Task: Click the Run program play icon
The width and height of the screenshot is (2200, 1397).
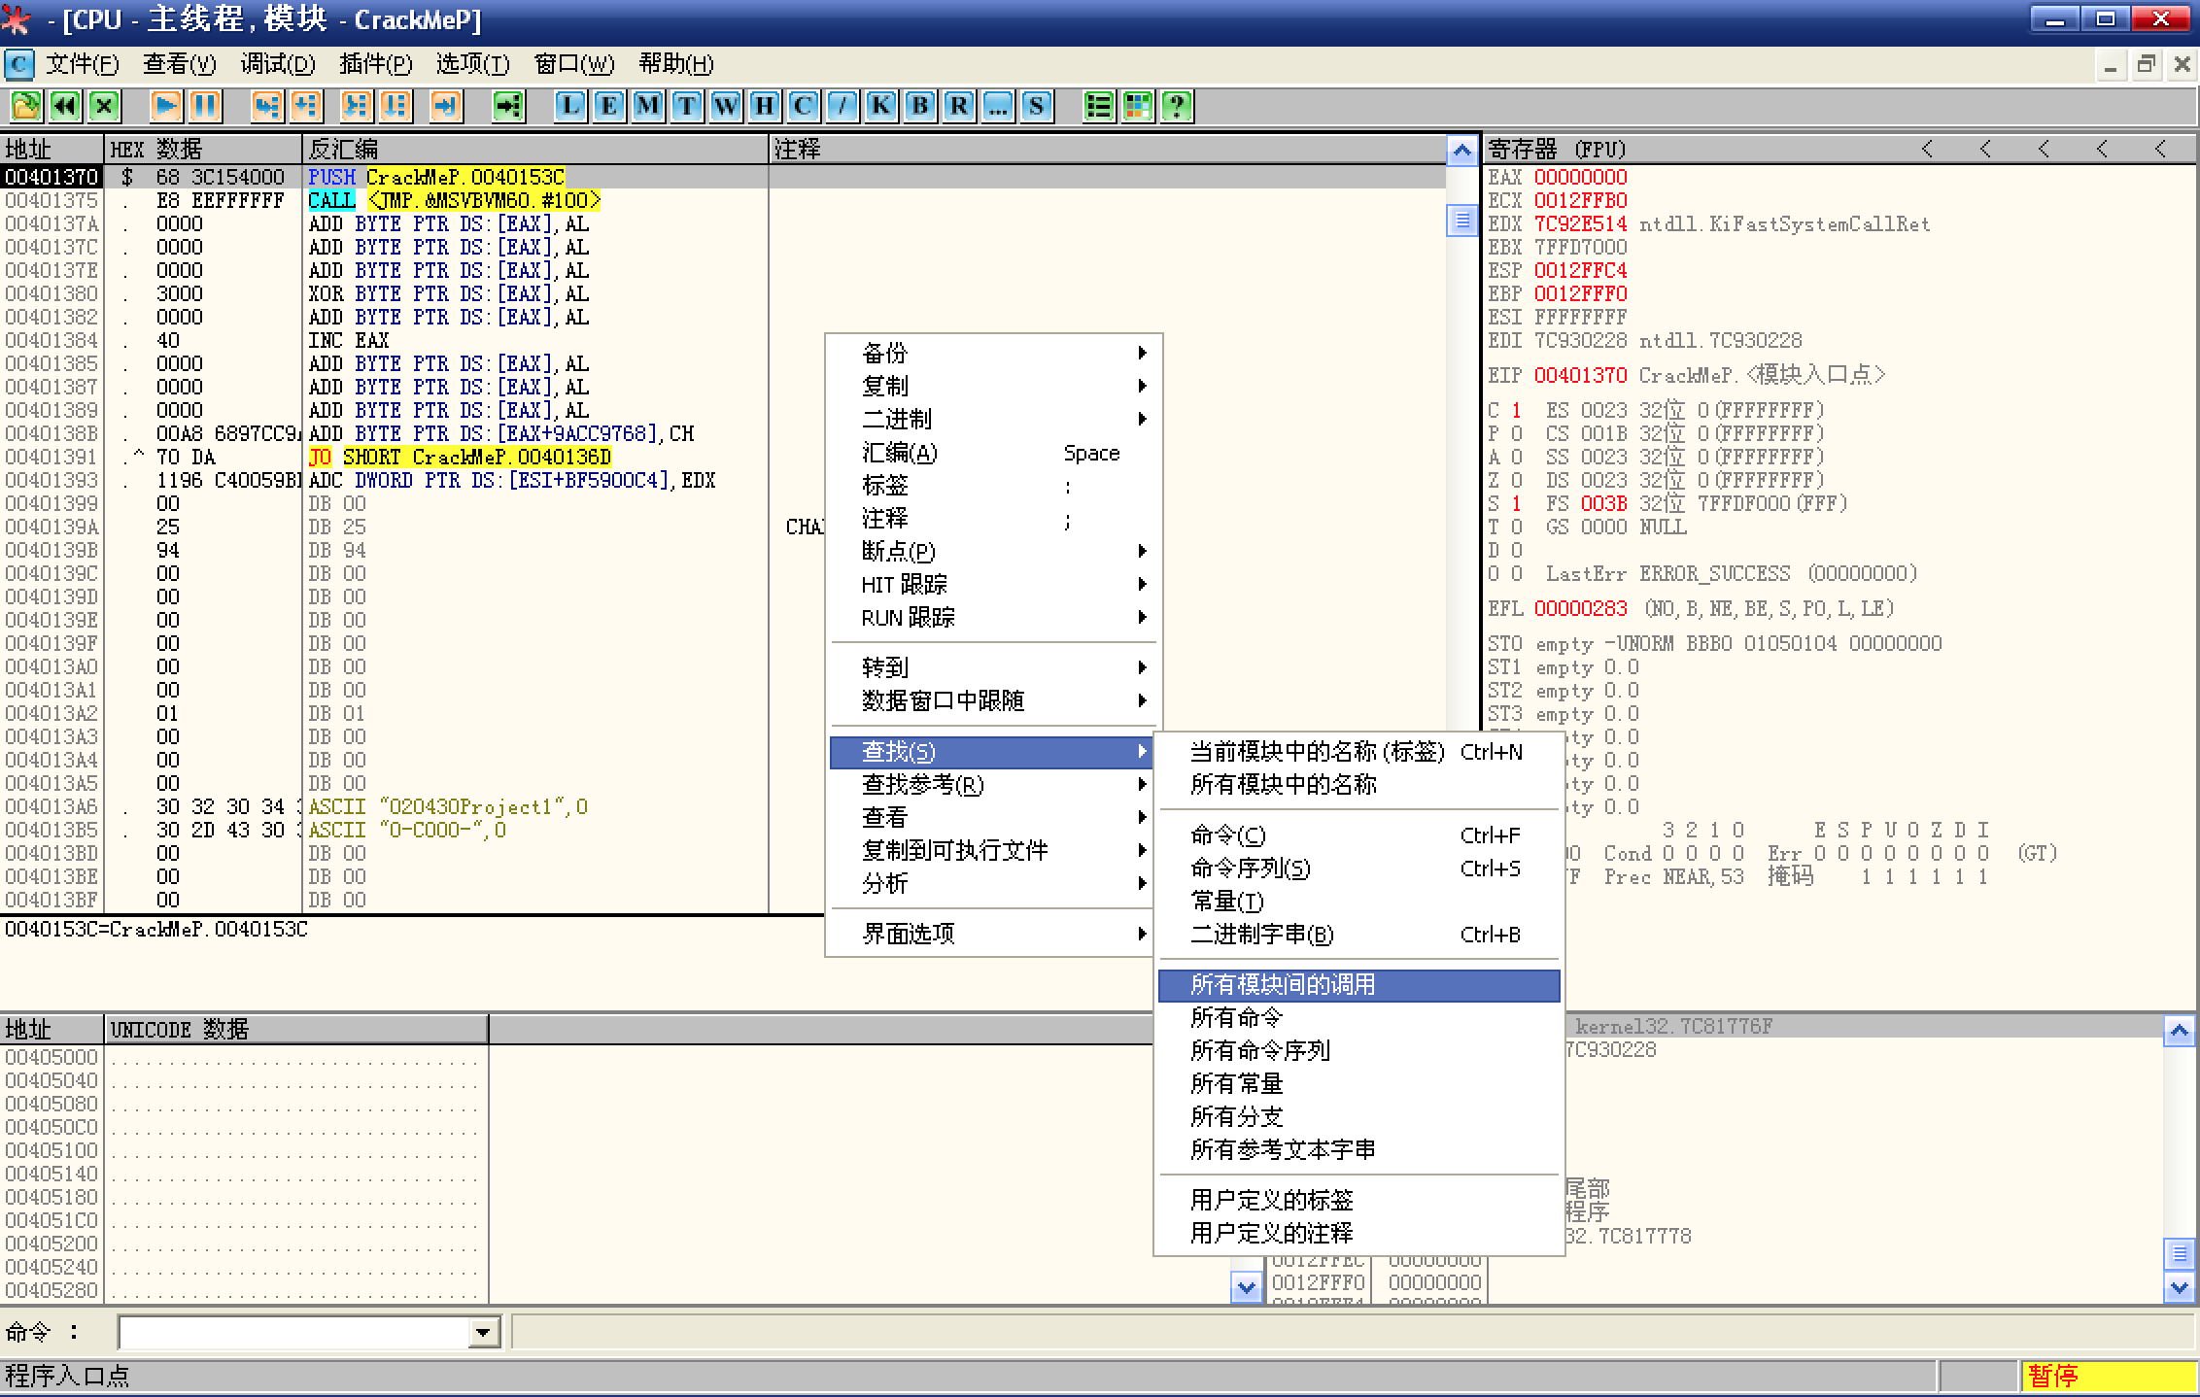Action: pyautogui.click(x=166, y=106)
